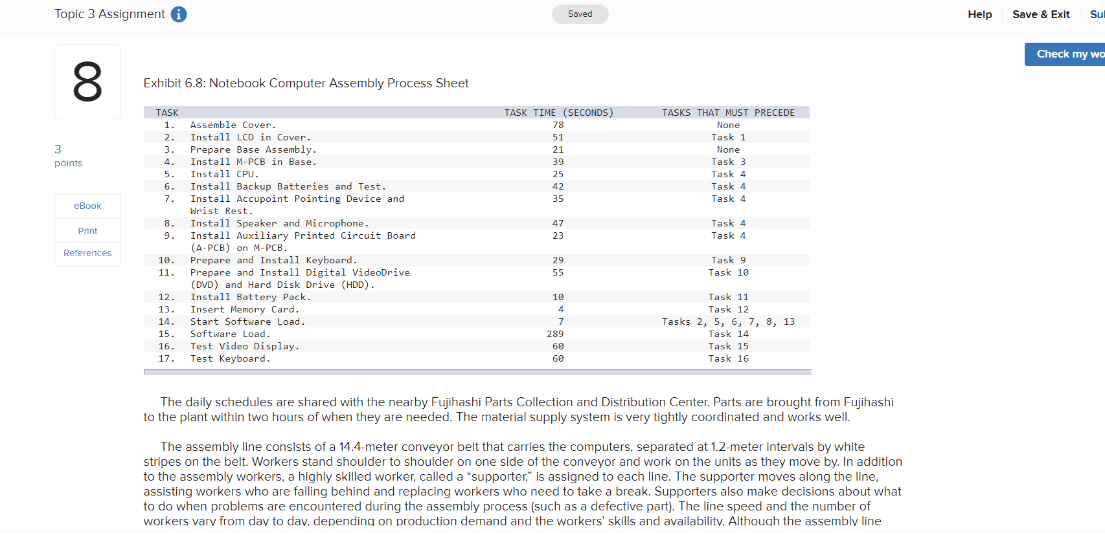Click the Install M-PCB in Base row
The image size is (1105, 535).
click(x=477, y=162)
